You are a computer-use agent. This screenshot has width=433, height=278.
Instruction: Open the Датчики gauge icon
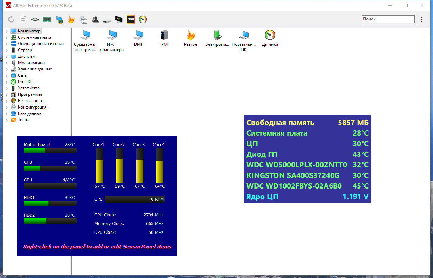(x=270, y=38)
